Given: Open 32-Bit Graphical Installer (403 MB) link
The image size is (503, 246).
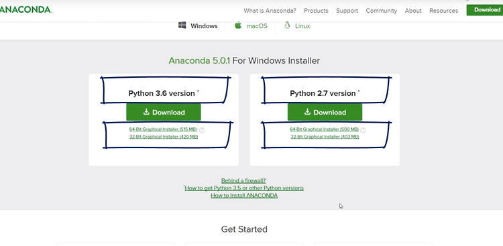Looking at the screenshot, I should (325, 137).
